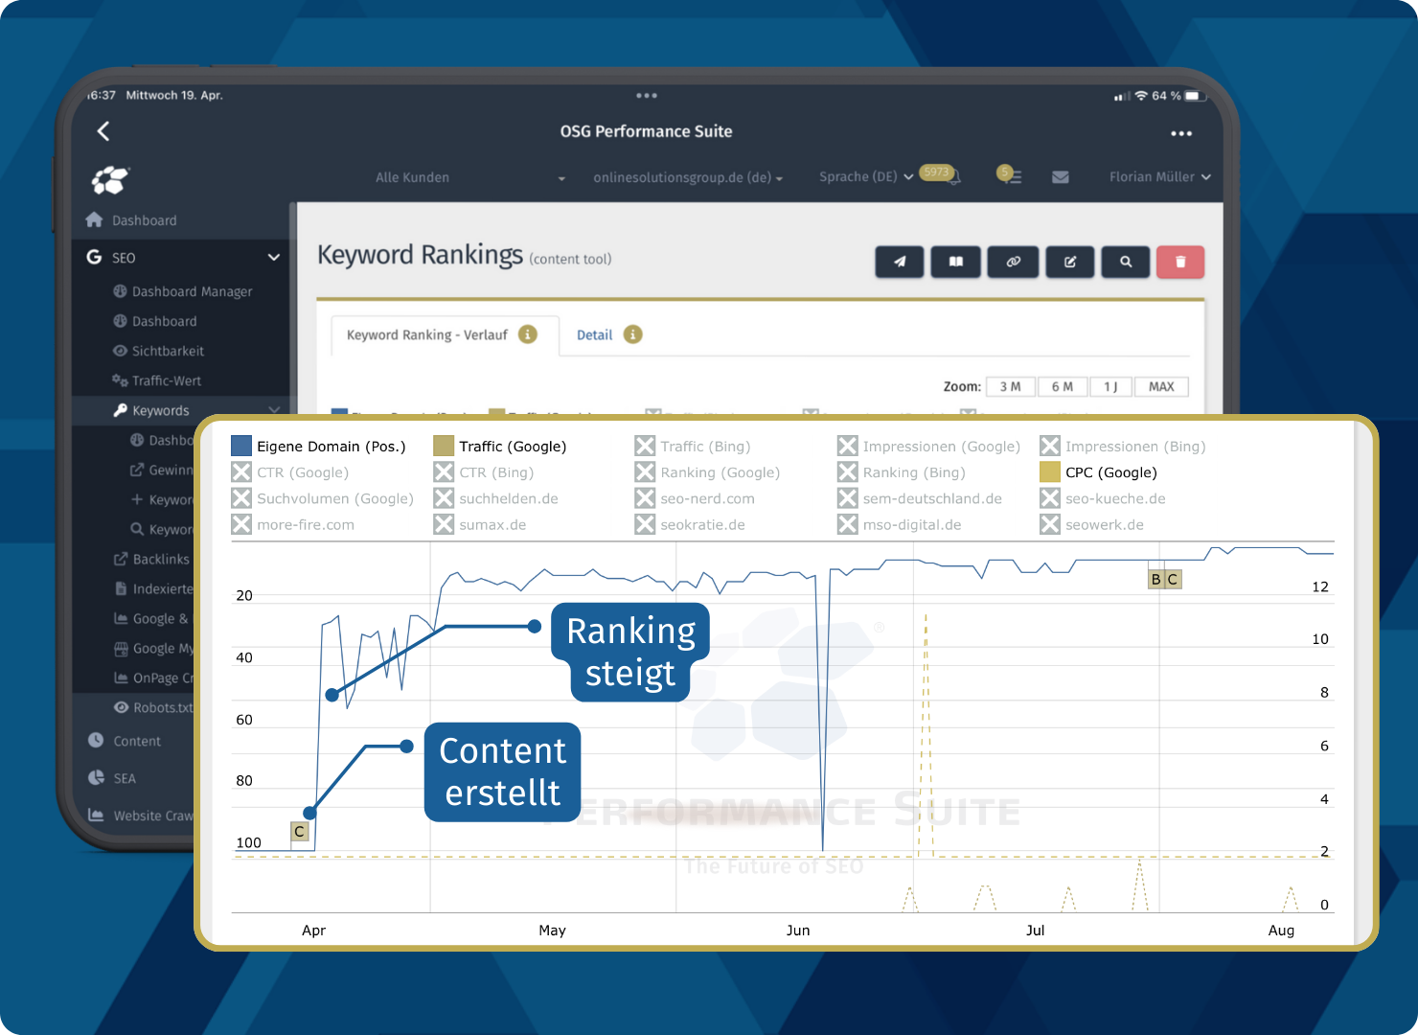Image resolution: width=1418 pixels, height=1035 pixels.
Task: Tap the back arrow in the app header
Action: pos(103,131)
